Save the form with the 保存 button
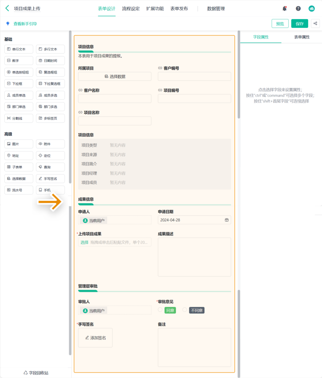This screenshot has height=378, width=322. [x=299, y=23]
